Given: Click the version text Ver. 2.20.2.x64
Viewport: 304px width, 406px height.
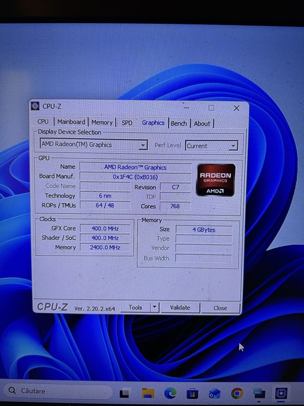Looking at the screenshot, I should pyautogui.click(x=94, y=309).
